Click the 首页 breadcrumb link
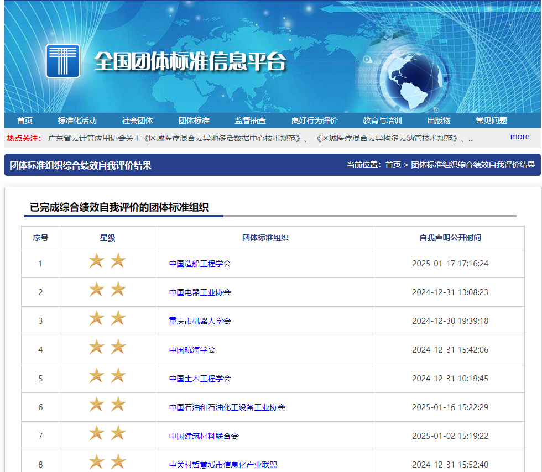This screenshot has width=542, height=472. (393, 165)
